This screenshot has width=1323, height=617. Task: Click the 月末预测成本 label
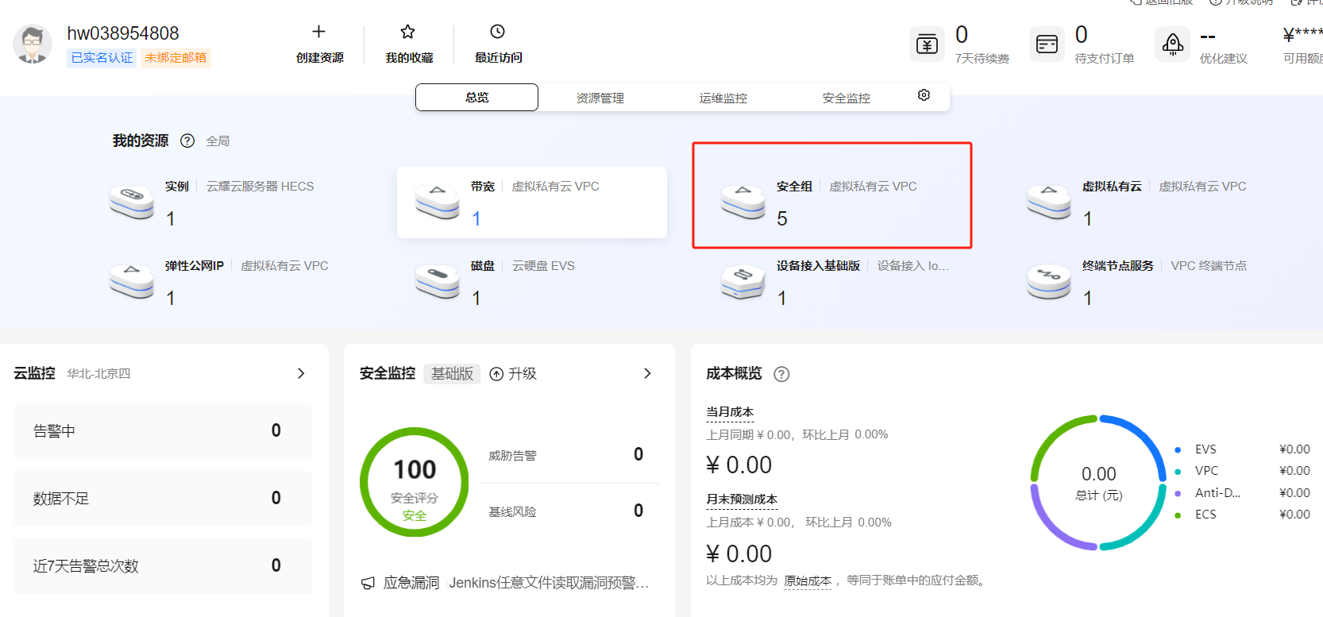click(742, 499)
